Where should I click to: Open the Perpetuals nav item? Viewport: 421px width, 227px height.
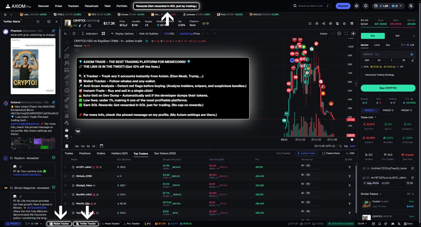point(91,6)
